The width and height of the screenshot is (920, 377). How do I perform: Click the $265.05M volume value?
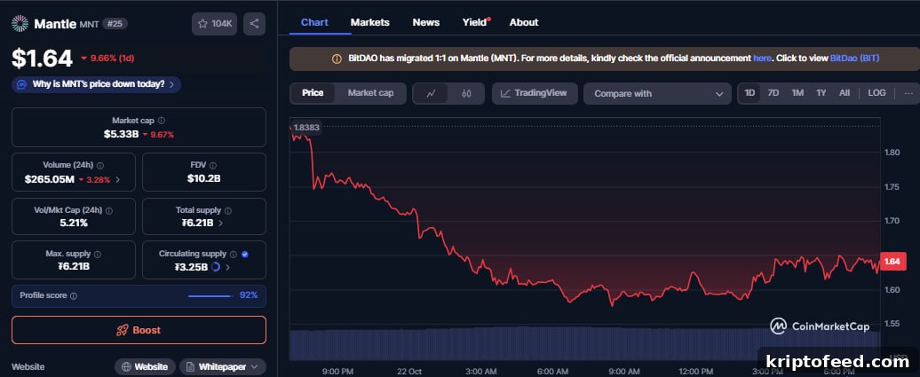tap(50, 179)
